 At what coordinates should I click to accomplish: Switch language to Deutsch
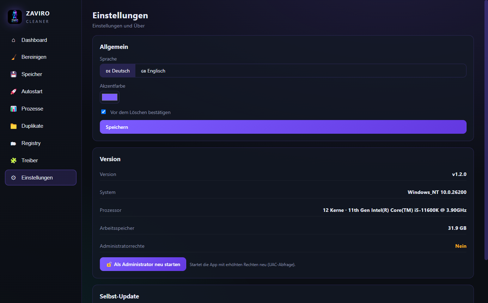(118, 71)
